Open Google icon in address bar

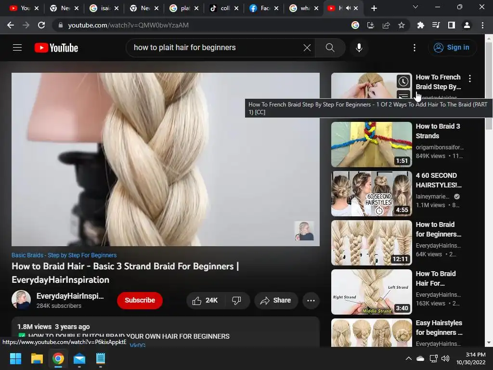(x=355, y=25)
